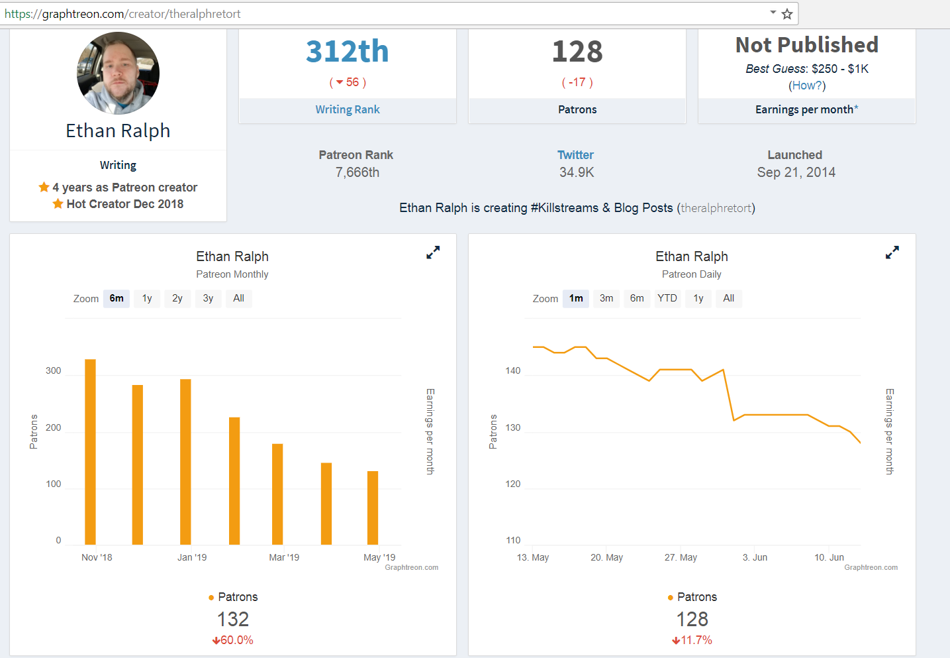The height and width of the screenshot is (658, 950).
Task: Select YTD zoom on Daily chart
Action: click(667, 298)
